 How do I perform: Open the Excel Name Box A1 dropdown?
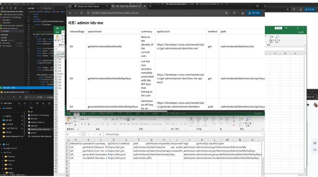pyautogui.click(x=79, y=134)
